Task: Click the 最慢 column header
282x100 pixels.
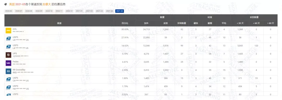Action: (x=210, y=23)
